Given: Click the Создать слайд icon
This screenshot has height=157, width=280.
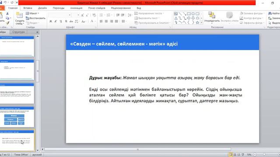Looking at the screenshot, I should point(19,15).
